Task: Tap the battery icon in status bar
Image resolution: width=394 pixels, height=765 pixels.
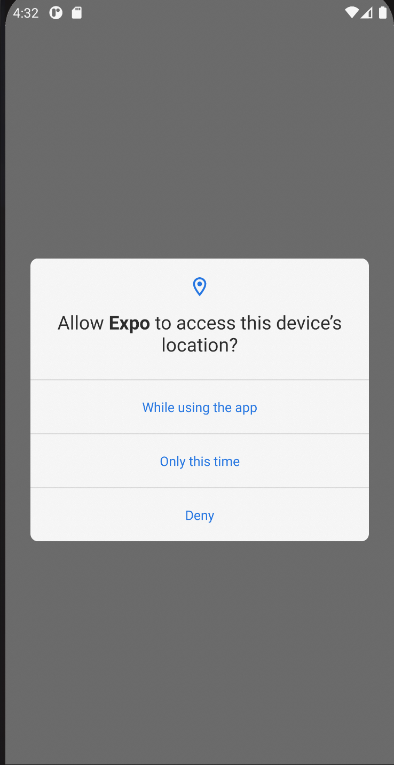Action: point(383,13)
